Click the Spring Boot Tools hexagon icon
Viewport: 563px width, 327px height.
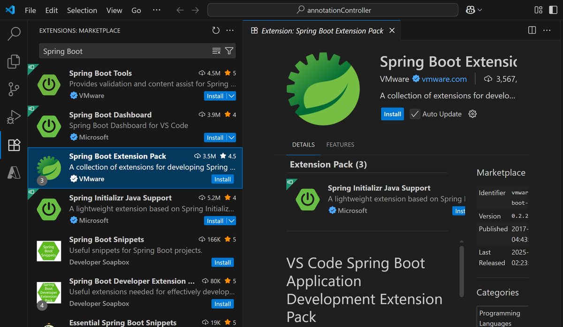[x=49, y=84]
